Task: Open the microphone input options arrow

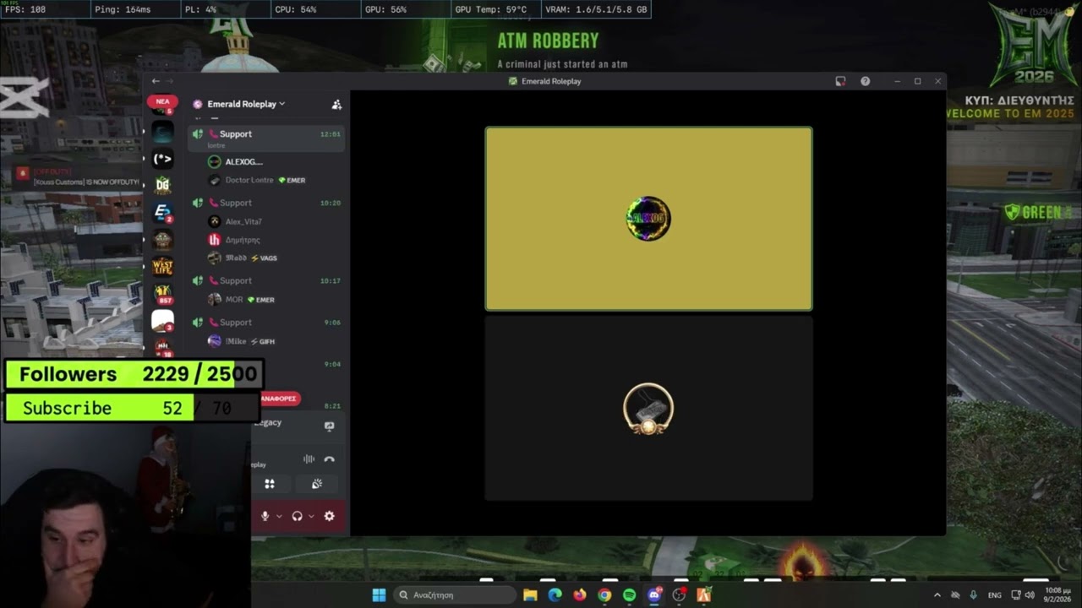Action: (x=279, y=516)
